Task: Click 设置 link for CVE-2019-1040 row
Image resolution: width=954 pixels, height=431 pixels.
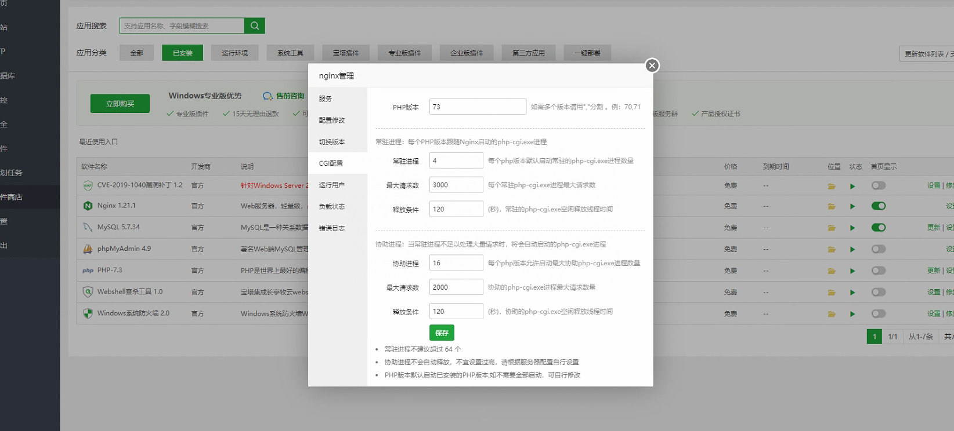Action: [x=934, y=186]
